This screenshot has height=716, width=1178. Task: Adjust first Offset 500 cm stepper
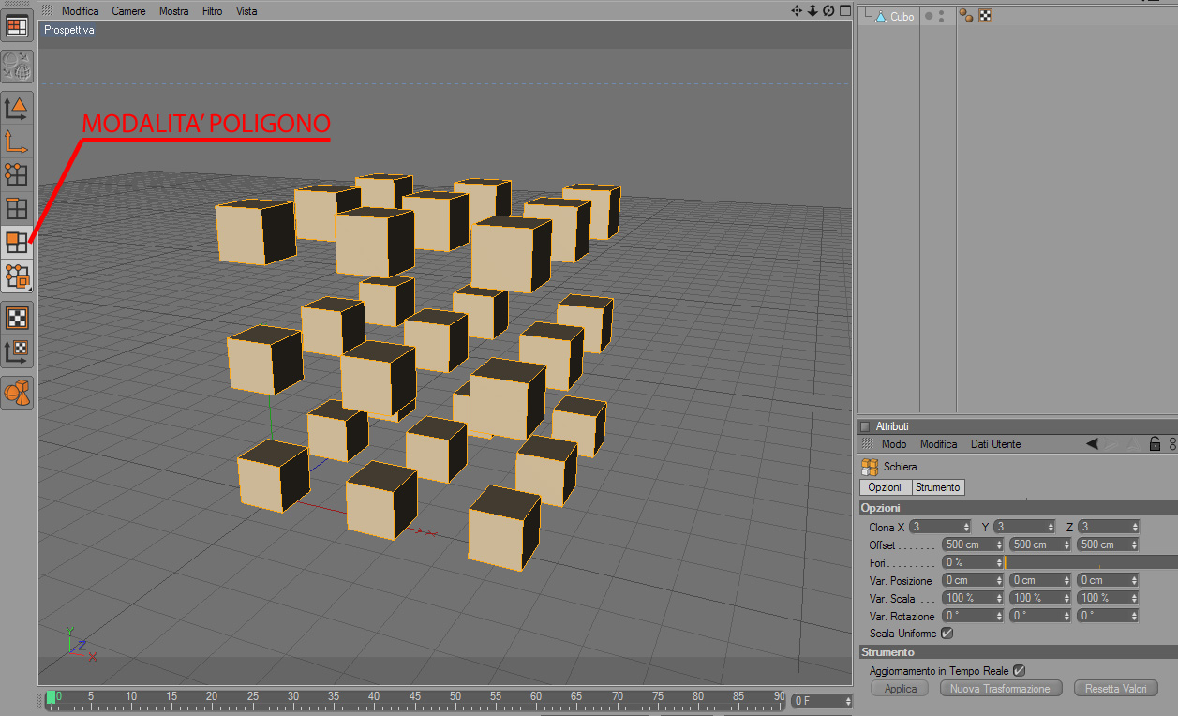(999, 544)
